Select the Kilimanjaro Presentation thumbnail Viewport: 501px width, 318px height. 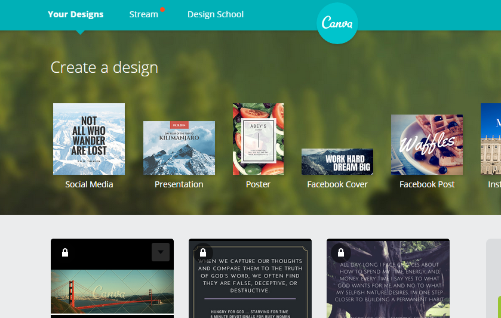click(179, 148)
